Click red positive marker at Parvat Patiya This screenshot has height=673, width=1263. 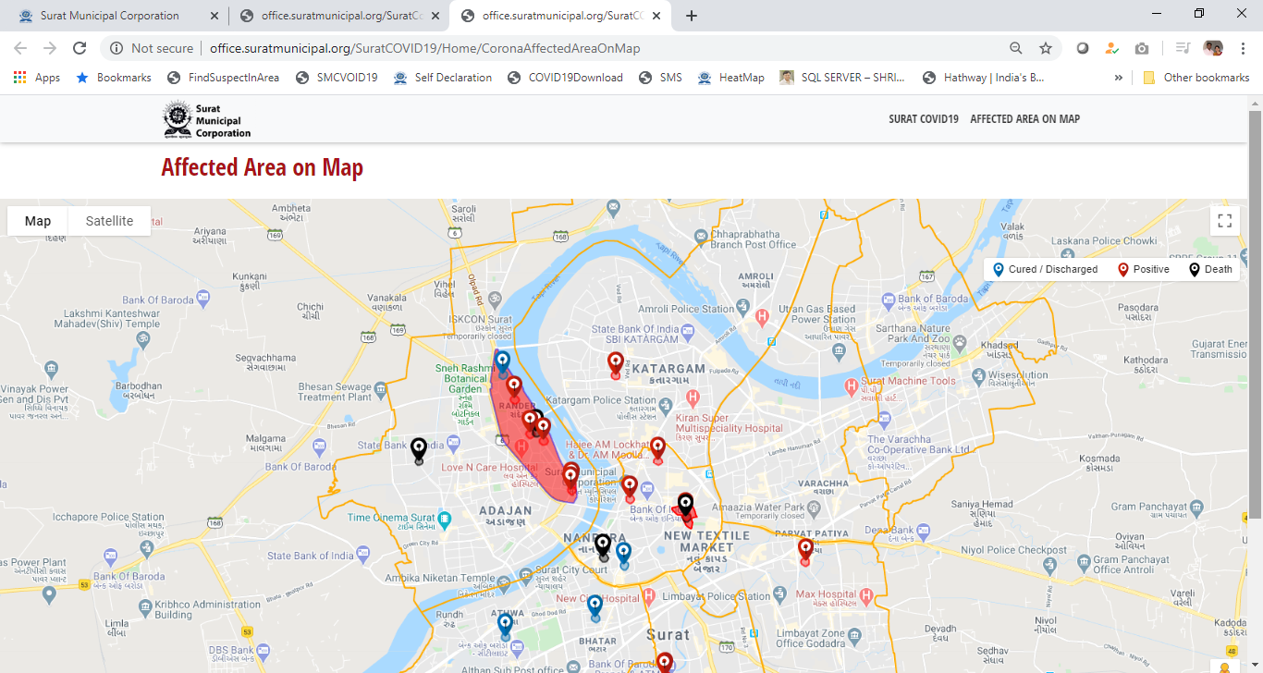point(805,550)
